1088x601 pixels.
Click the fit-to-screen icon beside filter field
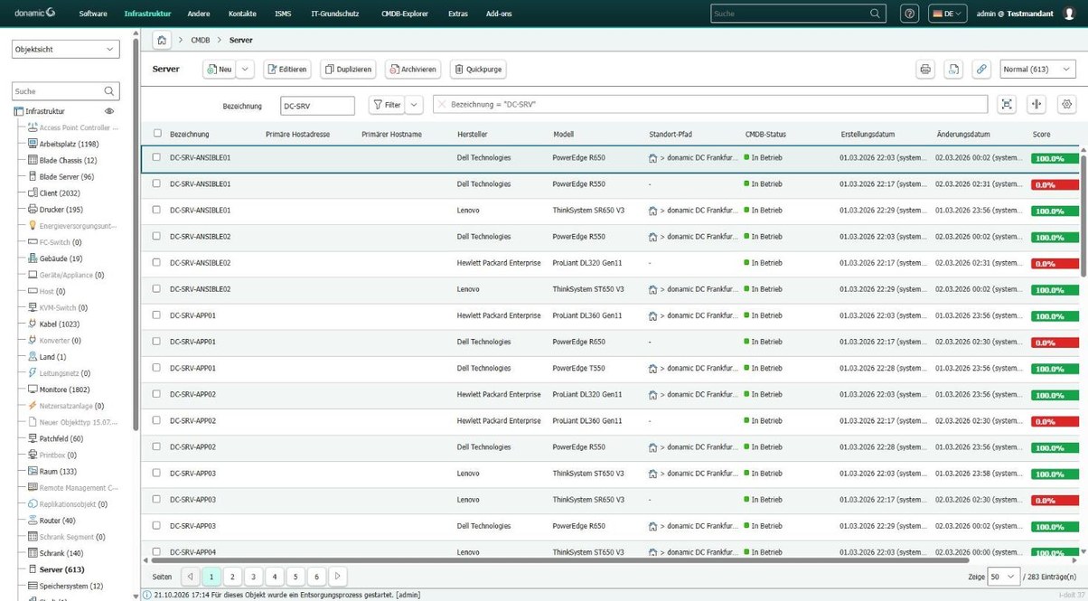[x=1007, y=105]
